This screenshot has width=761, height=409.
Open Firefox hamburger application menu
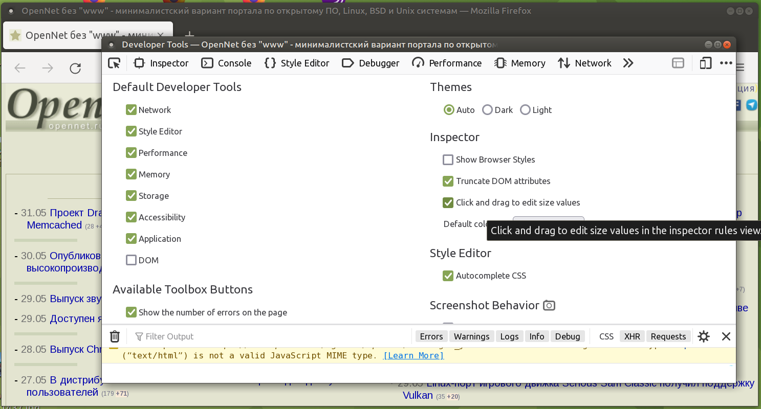pyautogui.click(x=741, y=68)
